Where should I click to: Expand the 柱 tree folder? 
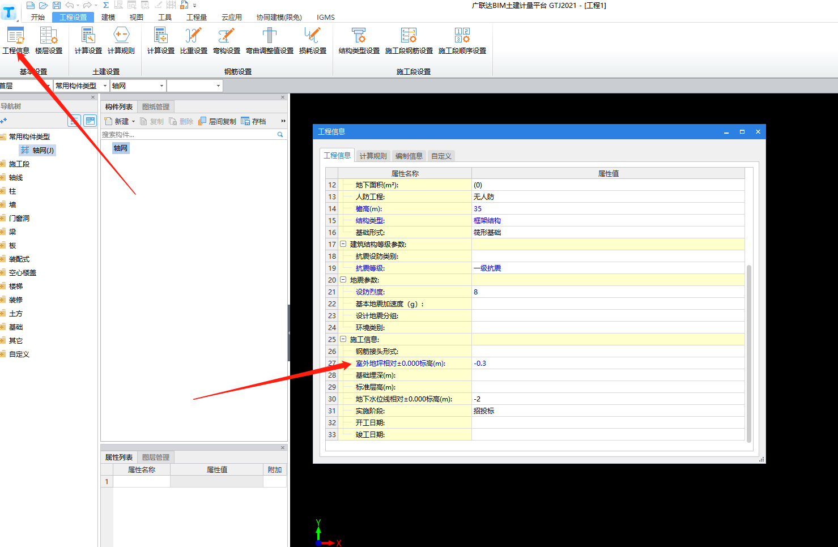pos(3,191)
